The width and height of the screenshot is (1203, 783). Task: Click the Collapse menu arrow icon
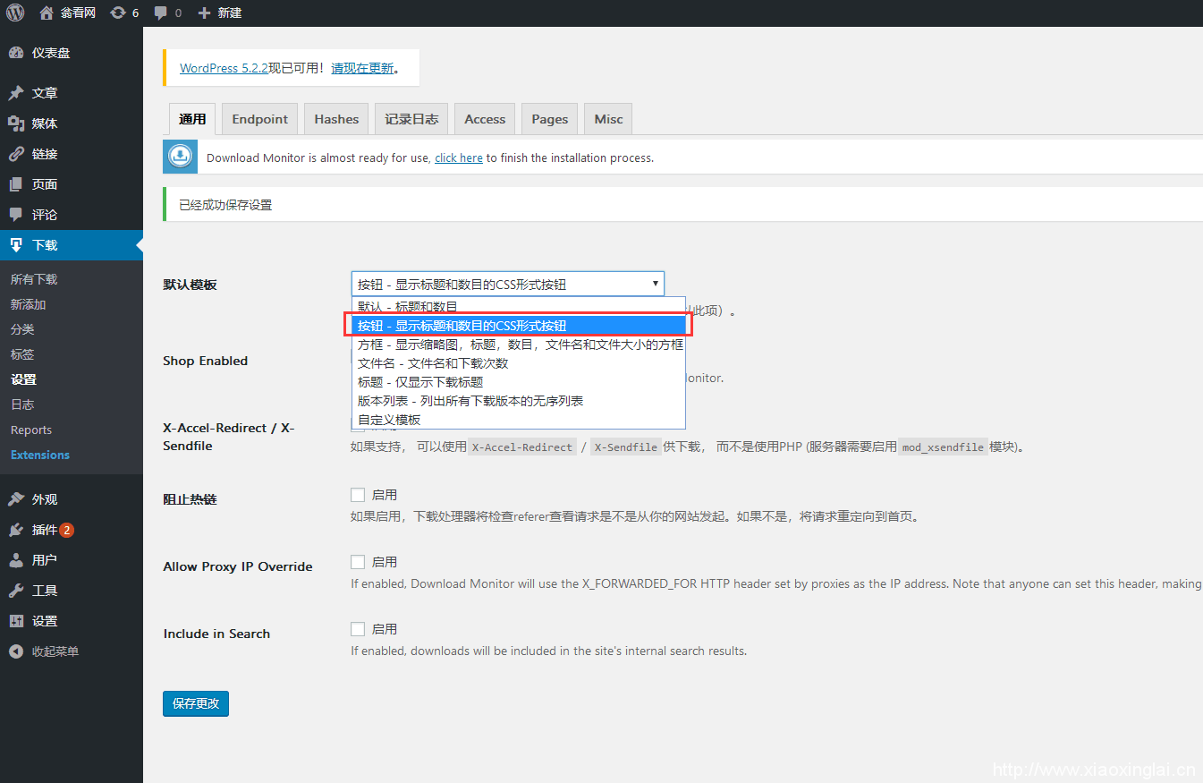(x=16, y=651)
